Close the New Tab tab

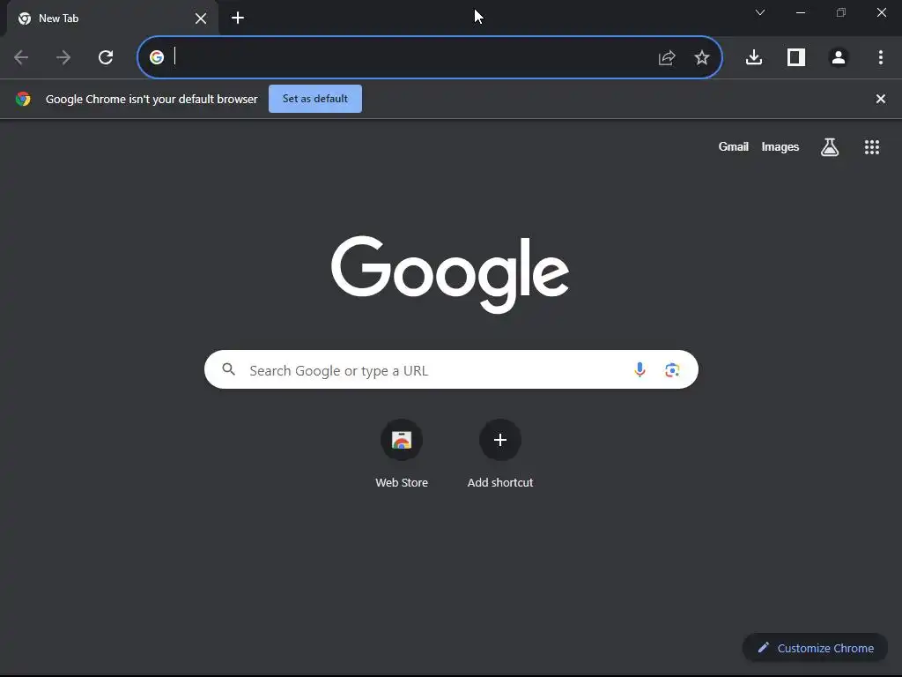tap(201, 19)
